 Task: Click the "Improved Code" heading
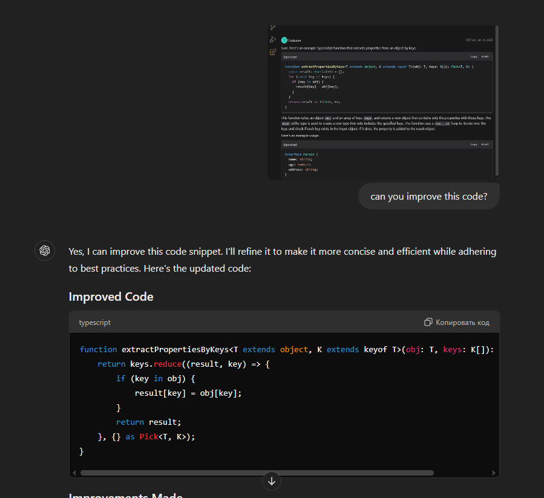click(111, 297)
